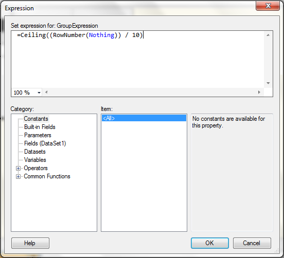Open Help for expressions
Image resolution: width=284 pixels, height=258 pixels.
click(30, 243)
